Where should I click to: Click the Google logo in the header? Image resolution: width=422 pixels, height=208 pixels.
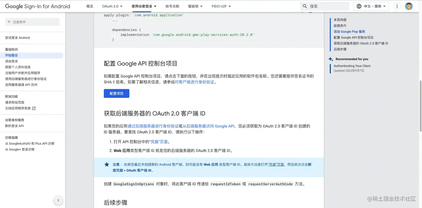[14, 6]
